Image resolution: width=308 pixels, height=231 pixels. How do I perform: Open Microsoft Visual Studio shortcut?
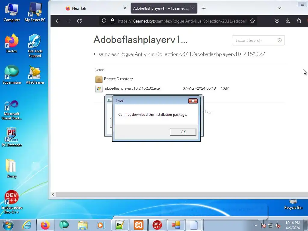pos(12,110)
